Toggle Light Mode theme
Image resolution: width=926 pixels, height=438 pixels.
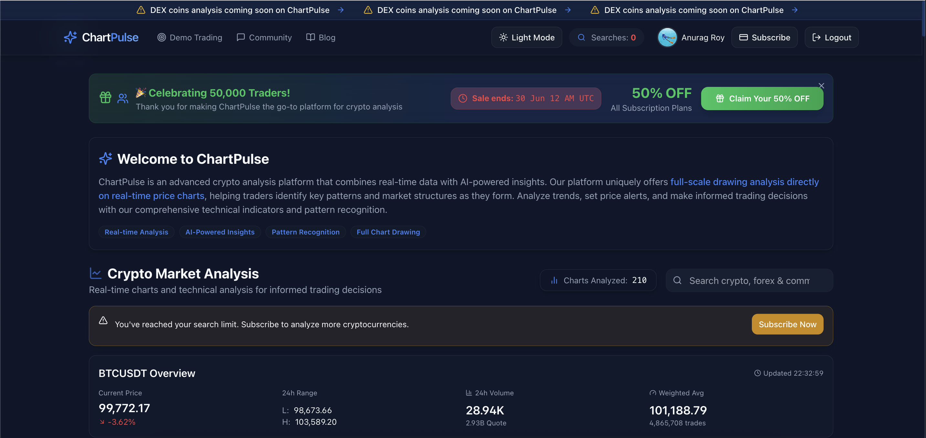click(527, 37)
